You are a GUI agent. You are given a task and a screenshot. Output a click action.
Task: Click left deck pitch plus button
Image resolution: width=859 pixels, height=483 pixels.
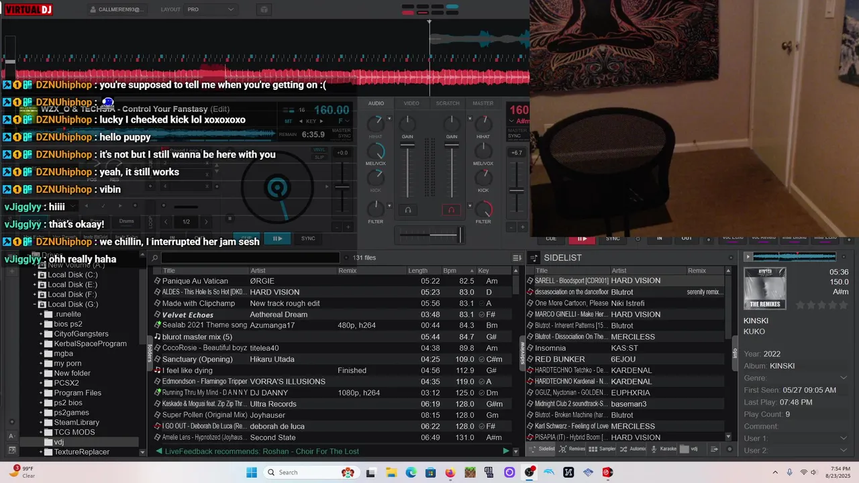348,227
